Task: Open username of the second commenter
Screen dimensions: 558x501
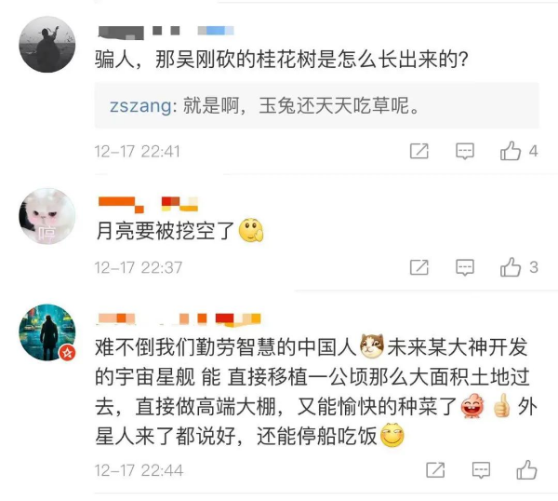Action: point(148,204)
